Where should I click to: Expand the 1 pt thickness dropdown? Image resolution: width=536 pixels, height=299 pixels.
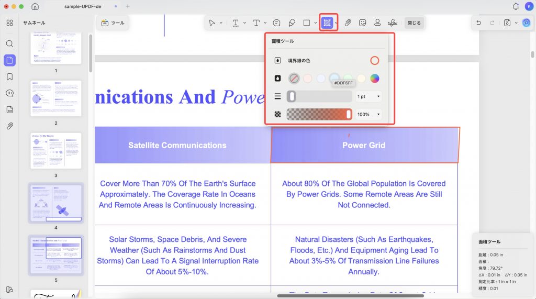369,96
